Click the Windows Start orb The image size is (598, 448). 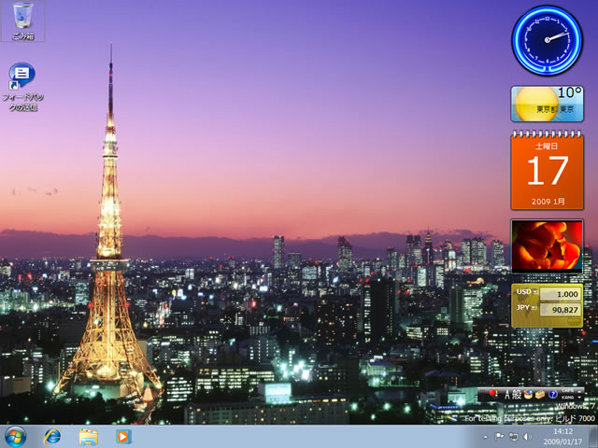coord(16,437)
